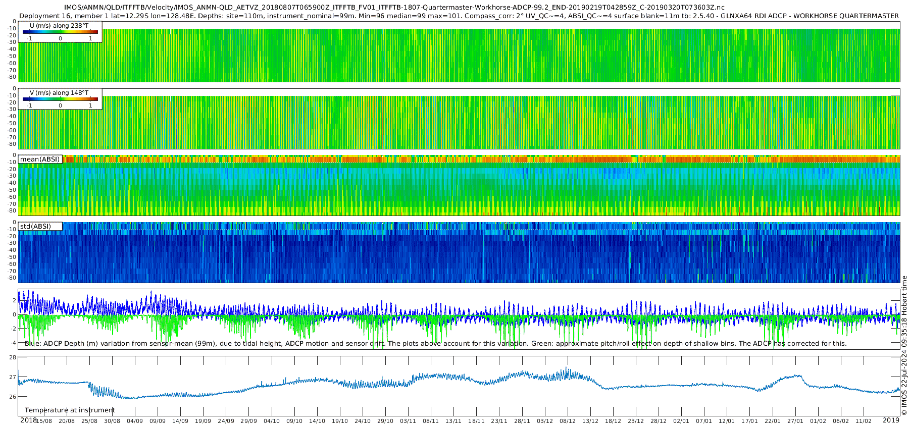Click the 27/01 date tick label
Screen dimensions: 909x429
pyautogui.click(x=795, y=421)
